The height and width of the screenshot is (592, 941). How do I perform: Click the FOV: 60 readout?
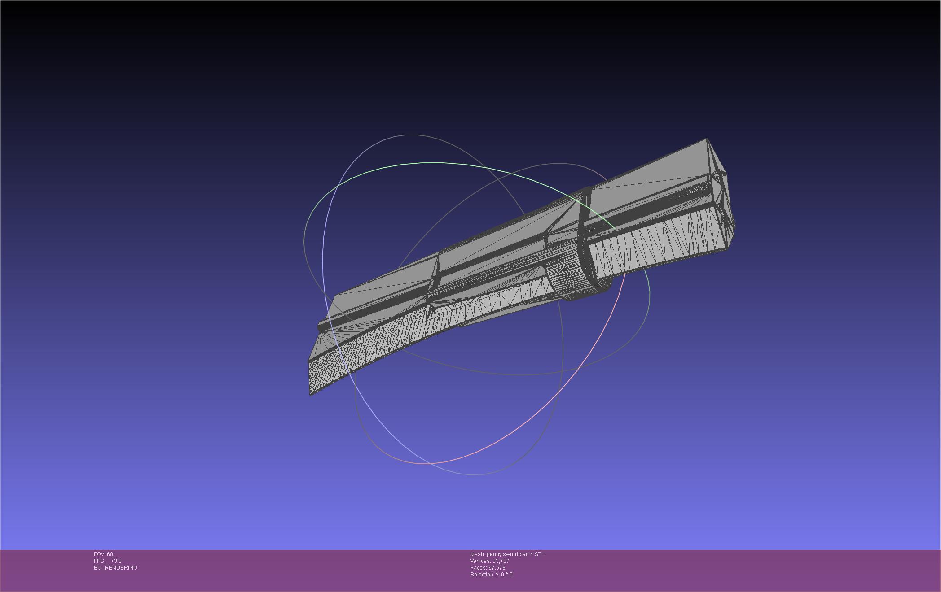[103, 554]
